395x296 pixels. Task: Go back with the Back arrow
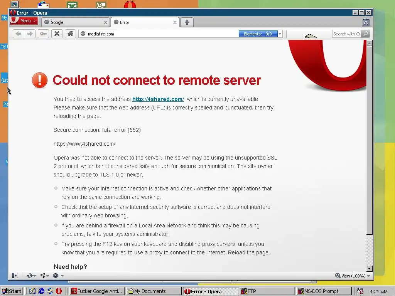click(x=18, y=34)
